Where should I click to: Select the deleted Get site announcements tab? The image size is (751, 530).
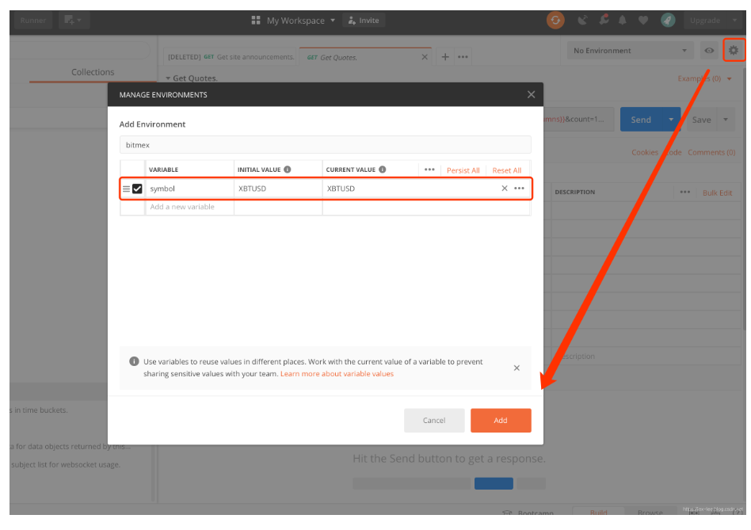231,56
